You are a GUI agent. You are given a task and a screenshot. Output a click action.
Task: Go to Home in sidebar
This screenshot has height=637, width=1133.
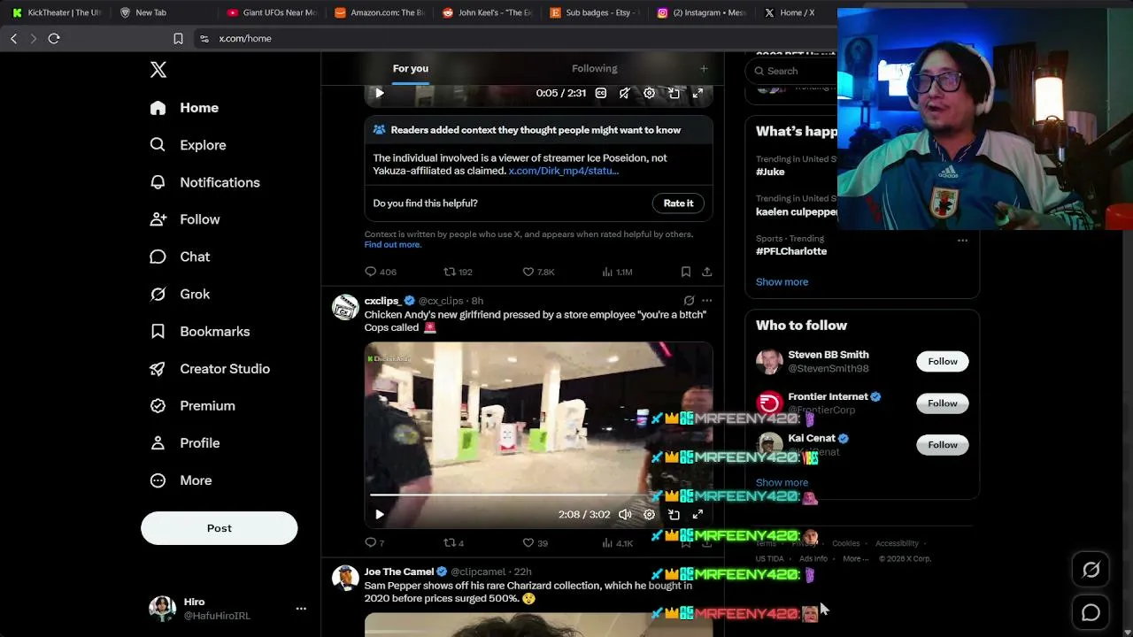[x=184, y=108]
